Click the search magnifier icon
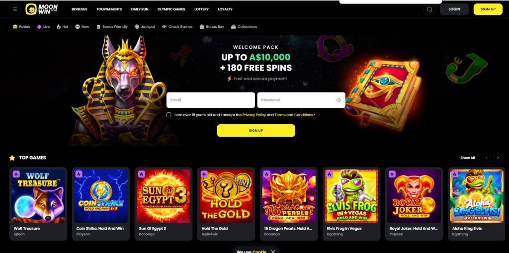The height and width of the screenshot is (253, 509). tap(429, 9)
